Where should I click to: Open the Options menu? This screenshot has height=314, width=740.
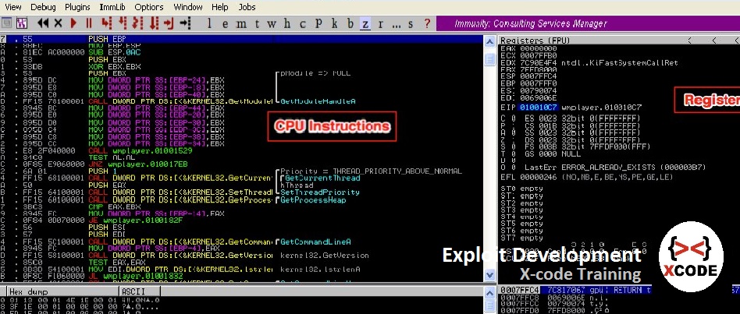point(149,6)
